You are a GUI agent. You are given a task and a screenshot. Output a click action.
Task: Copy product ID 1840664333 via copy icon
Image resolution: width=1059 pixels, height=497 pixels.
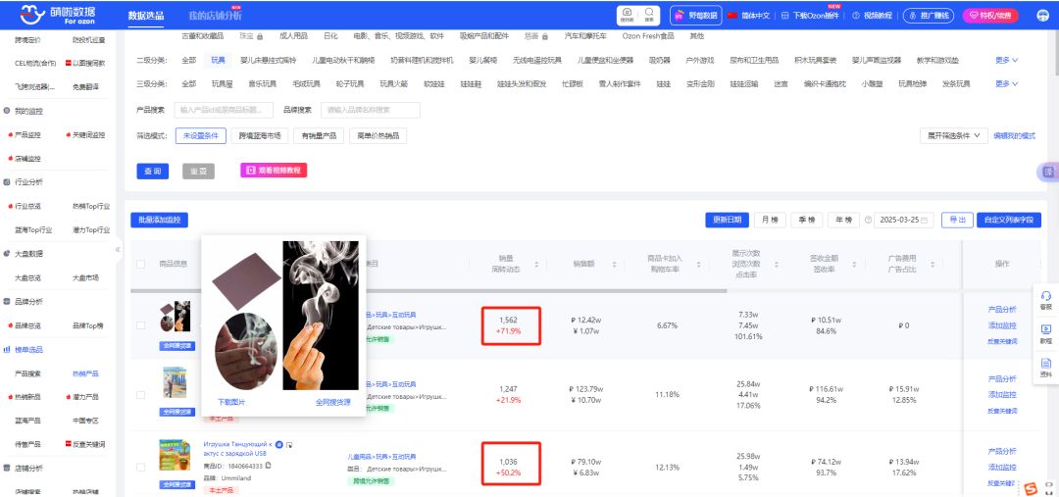coord(268,466)
